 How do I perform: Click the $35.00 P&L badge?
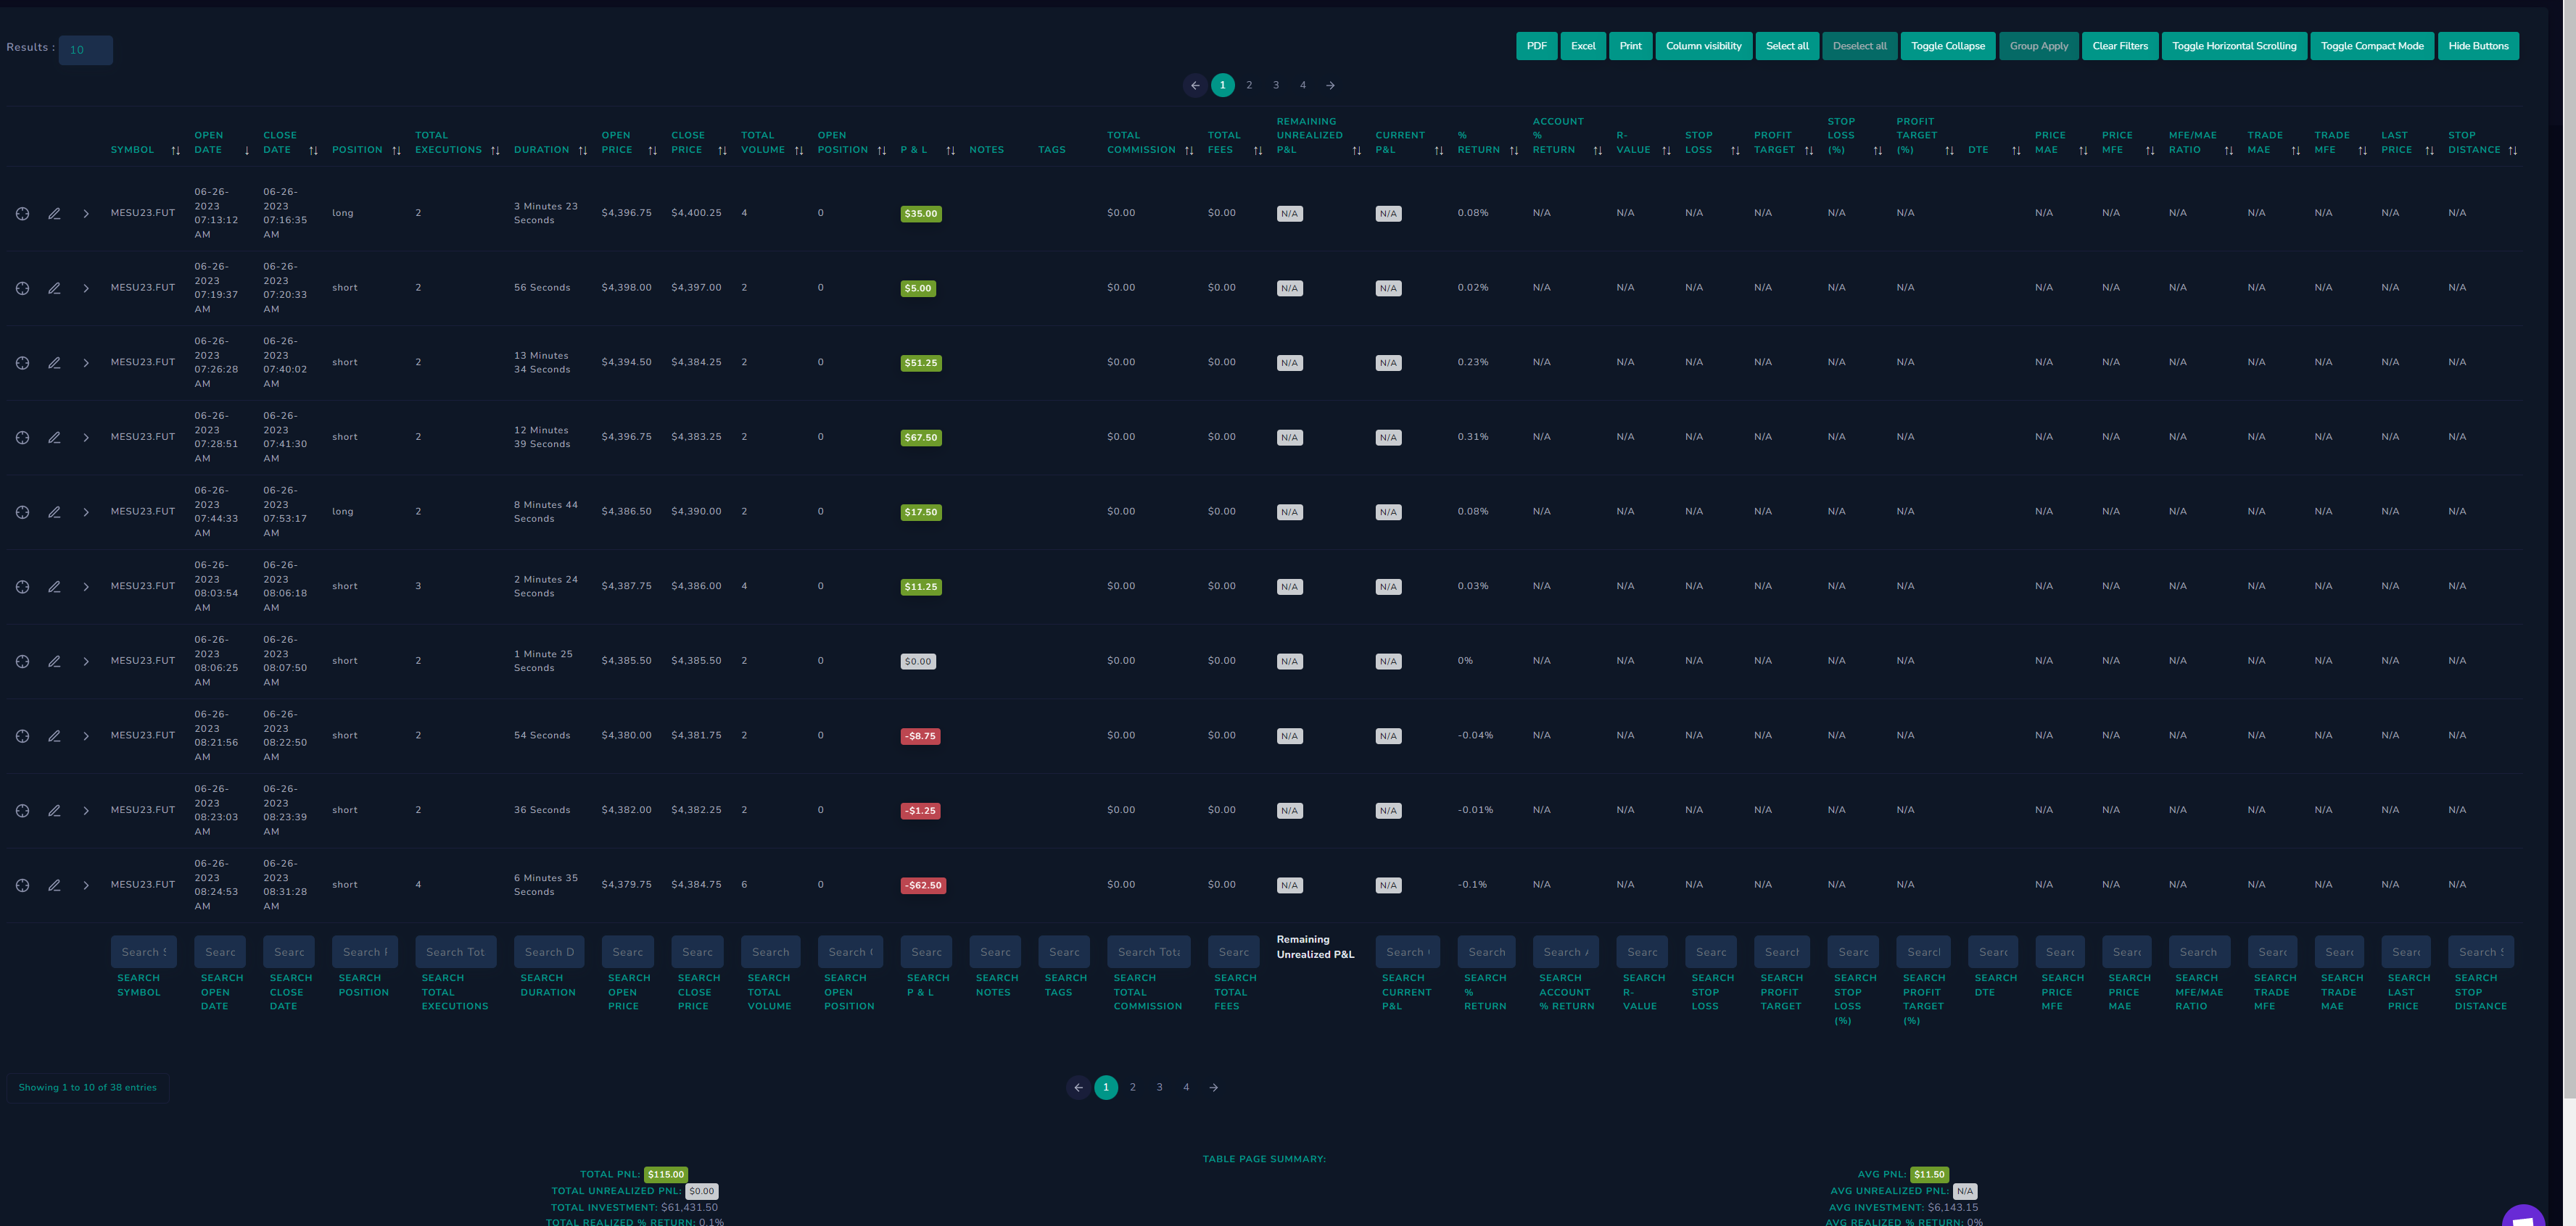[921, 214]
